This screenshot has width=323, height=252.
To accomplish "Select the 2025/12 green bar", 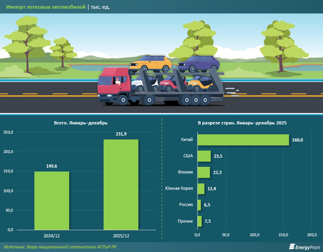I will (121, 184).
